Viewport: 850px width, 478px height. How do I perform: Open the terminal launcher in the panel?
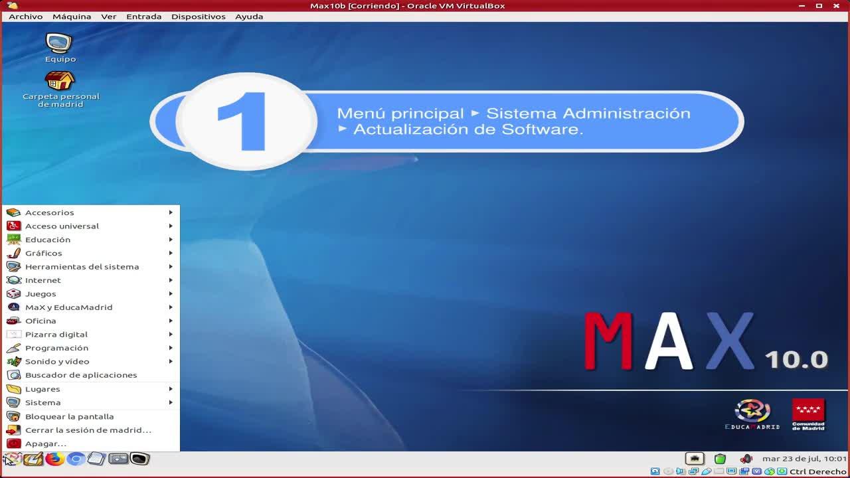(x=139, y=459)
